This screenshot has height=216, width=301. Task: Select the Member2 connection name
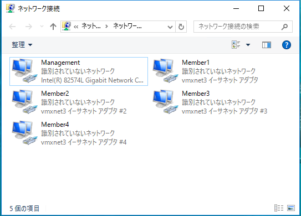click(55, 94)
